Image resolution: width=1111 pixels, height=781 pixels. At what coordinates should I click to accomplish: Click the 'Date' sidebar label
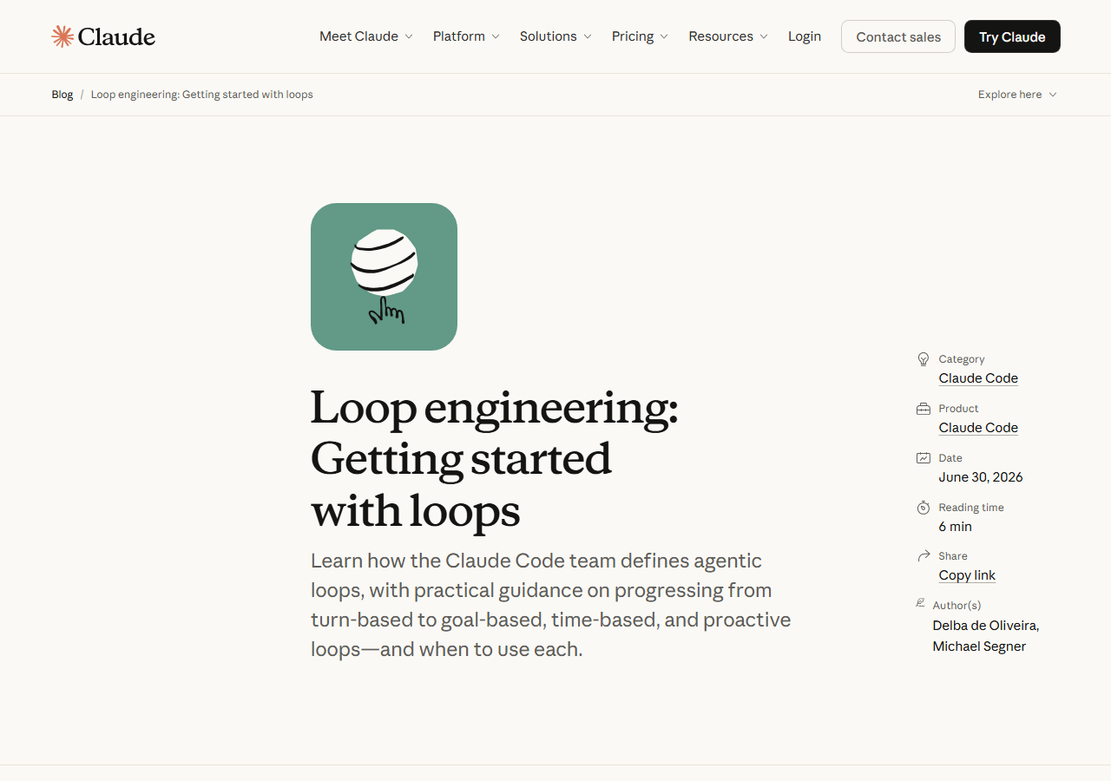[950, 458]
